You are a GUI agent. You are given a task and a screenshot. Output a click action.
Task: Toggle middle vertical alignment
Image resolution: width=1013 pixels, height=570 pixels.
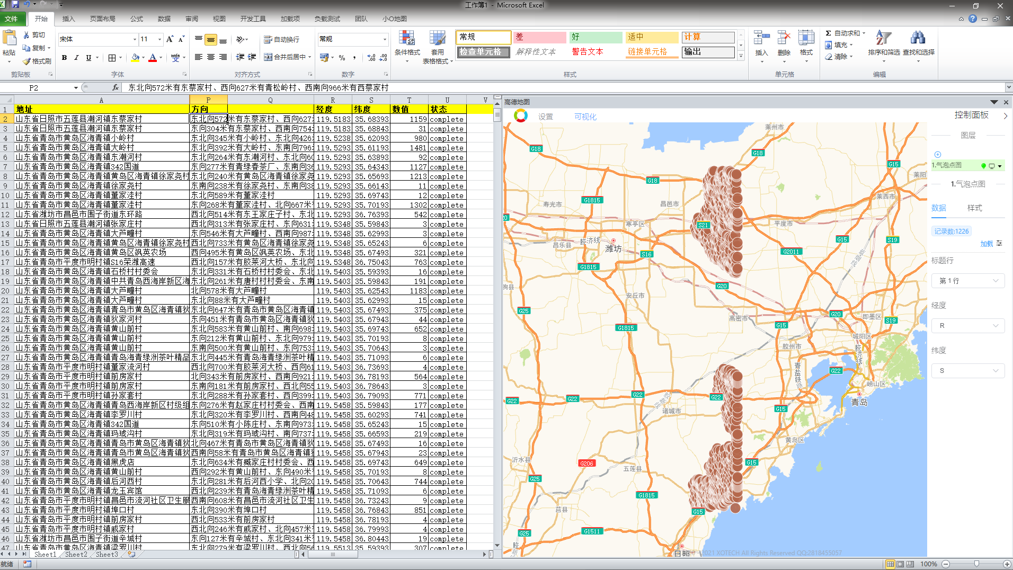(211, 39)
